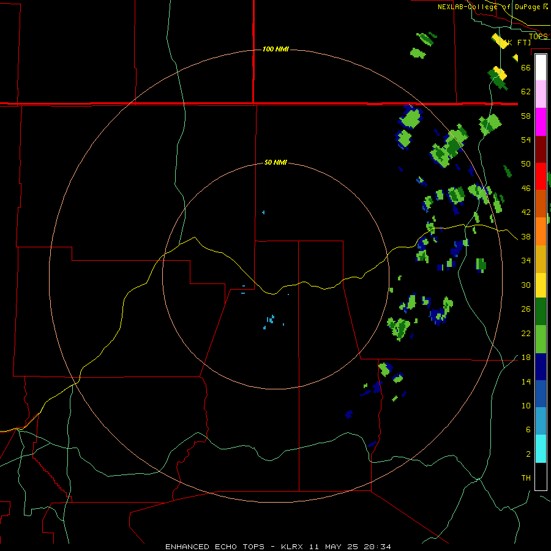Click the light pink 62 legend swatch

click(x=541, y=94)
